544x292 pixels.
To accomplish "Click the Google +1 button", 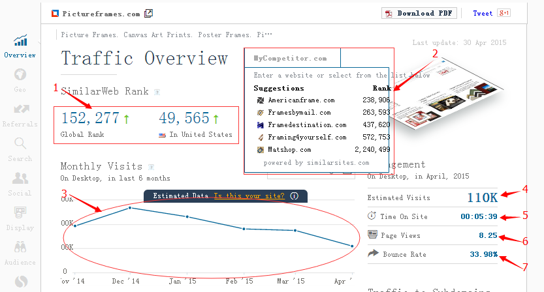I will coord(504,13).
